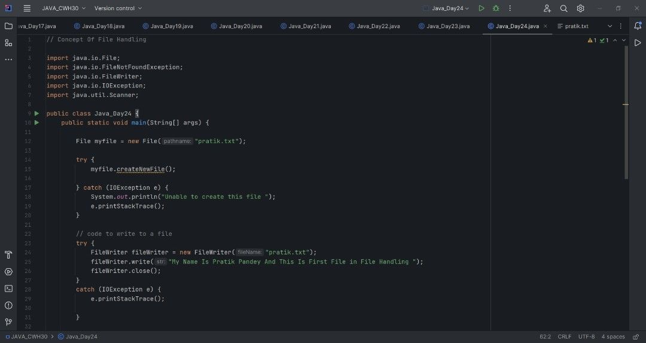
Task: Click "Unable to create this file" string
Action: [x=215, y=197]
